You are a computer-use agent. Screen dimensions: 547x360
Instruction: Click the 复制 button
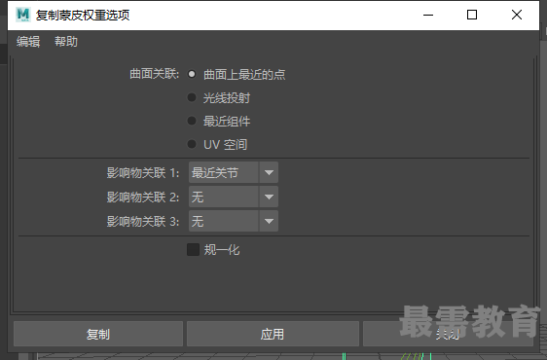(x=98, y=334)
